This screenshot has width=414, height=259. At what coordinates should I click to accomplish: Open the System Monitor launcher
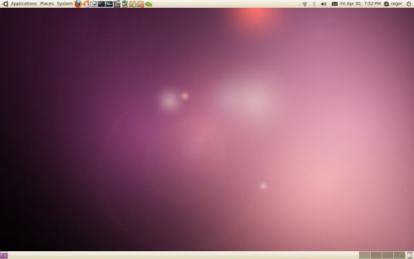coord(109,4)
